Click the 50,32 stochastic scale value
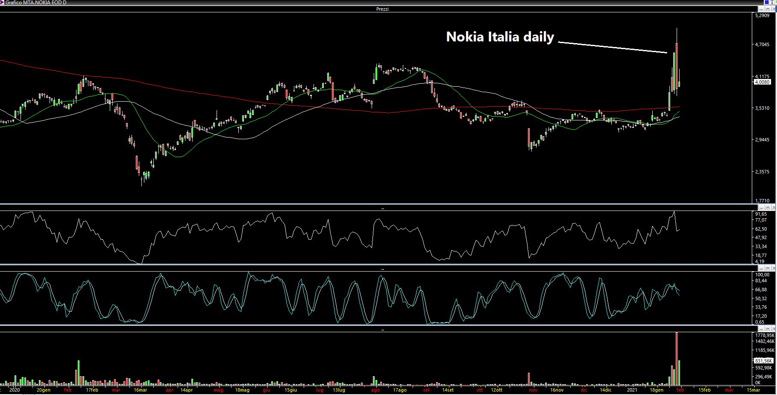 [761, 298]
